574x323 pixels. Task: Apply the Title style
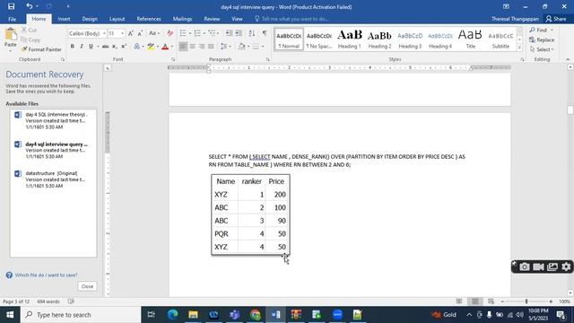470,39
